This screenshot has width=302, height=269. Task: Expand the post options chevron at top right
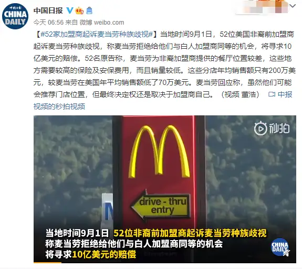tap(293, 6)
